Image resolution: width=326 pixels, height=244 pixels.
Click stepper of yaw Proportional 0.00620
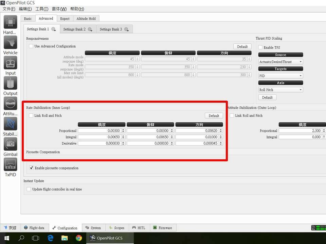tap(221, 130)
